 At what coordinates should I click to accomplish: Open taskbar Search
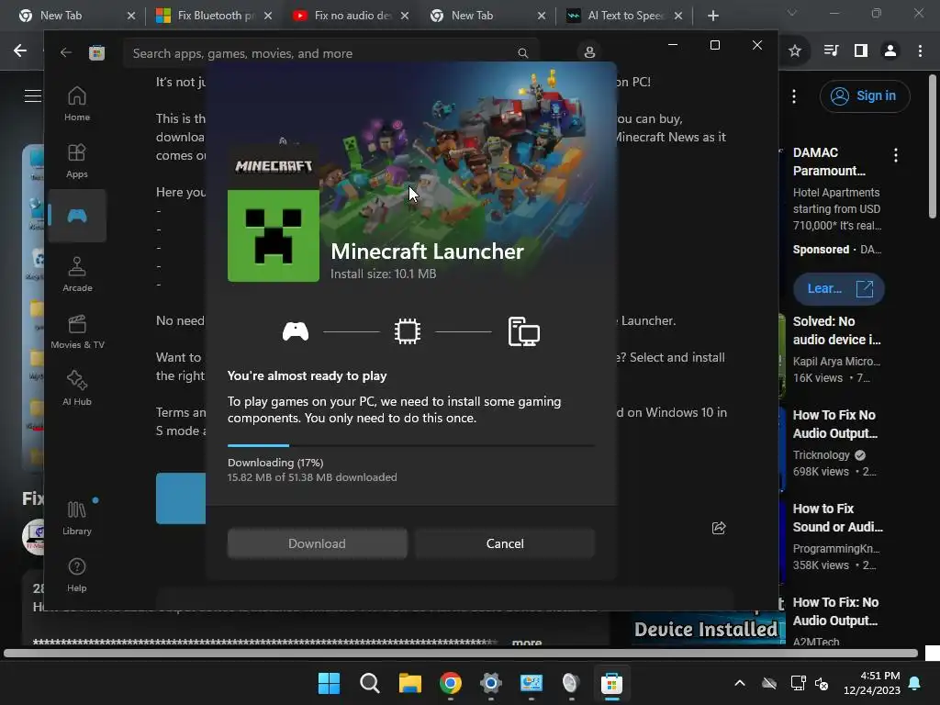pyautogui.click(x=369, y=683)
